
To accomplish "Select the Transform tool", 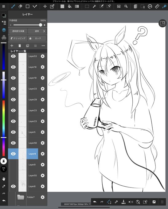I will coord(52,6).
